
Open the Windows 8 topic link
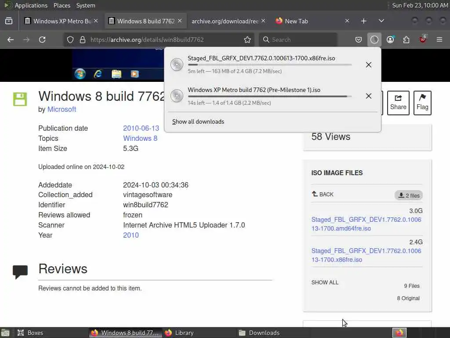coord(140,138)
